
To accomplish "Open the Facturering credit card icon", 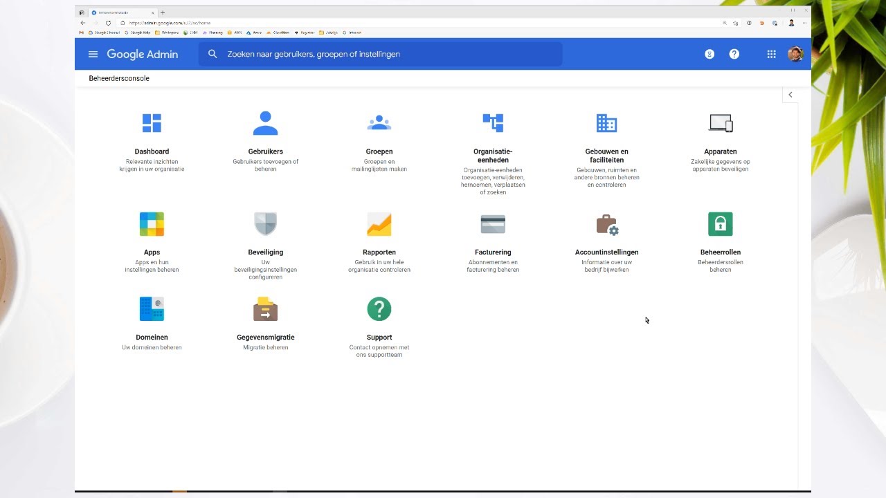I will [x=493, y=224].
